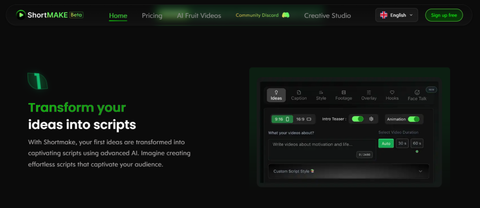480x208 pixels.
Task: Open AI Fruit Videos page
Action: (199, 15)
